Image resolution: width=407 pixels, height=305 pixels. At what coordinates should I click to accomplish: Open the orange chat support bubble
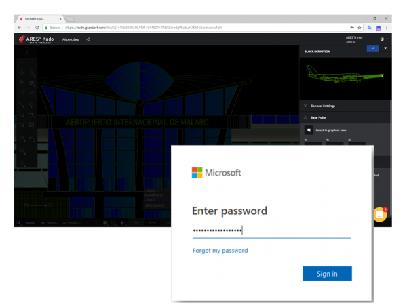point(380,216)
